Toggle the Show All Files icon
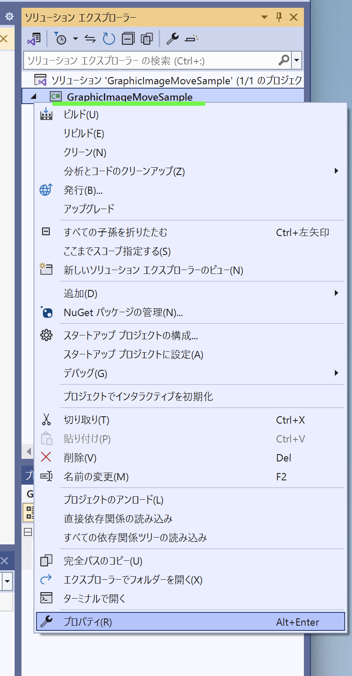This screenshot has width=352, height=676. (146, 39)
